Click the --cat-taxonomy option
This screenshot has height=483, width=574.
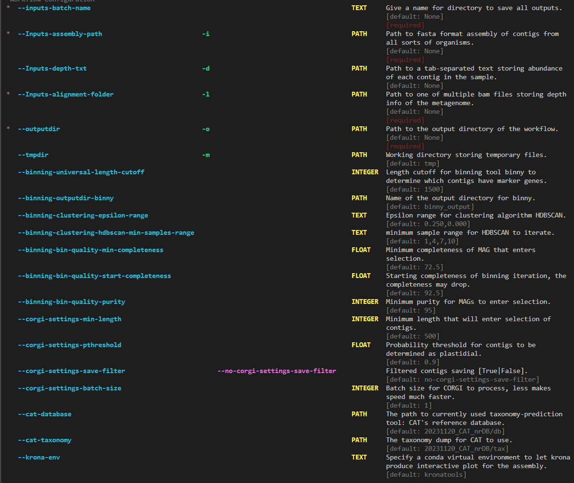[x=45, y=440]
